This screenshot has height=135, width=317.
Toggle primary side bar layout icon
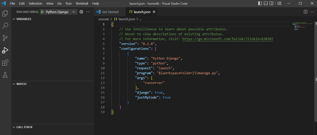260,3
